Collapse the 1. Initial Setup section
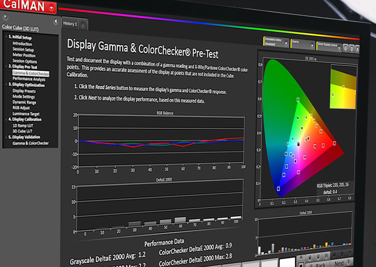376x267 pixels. [7, 36]
